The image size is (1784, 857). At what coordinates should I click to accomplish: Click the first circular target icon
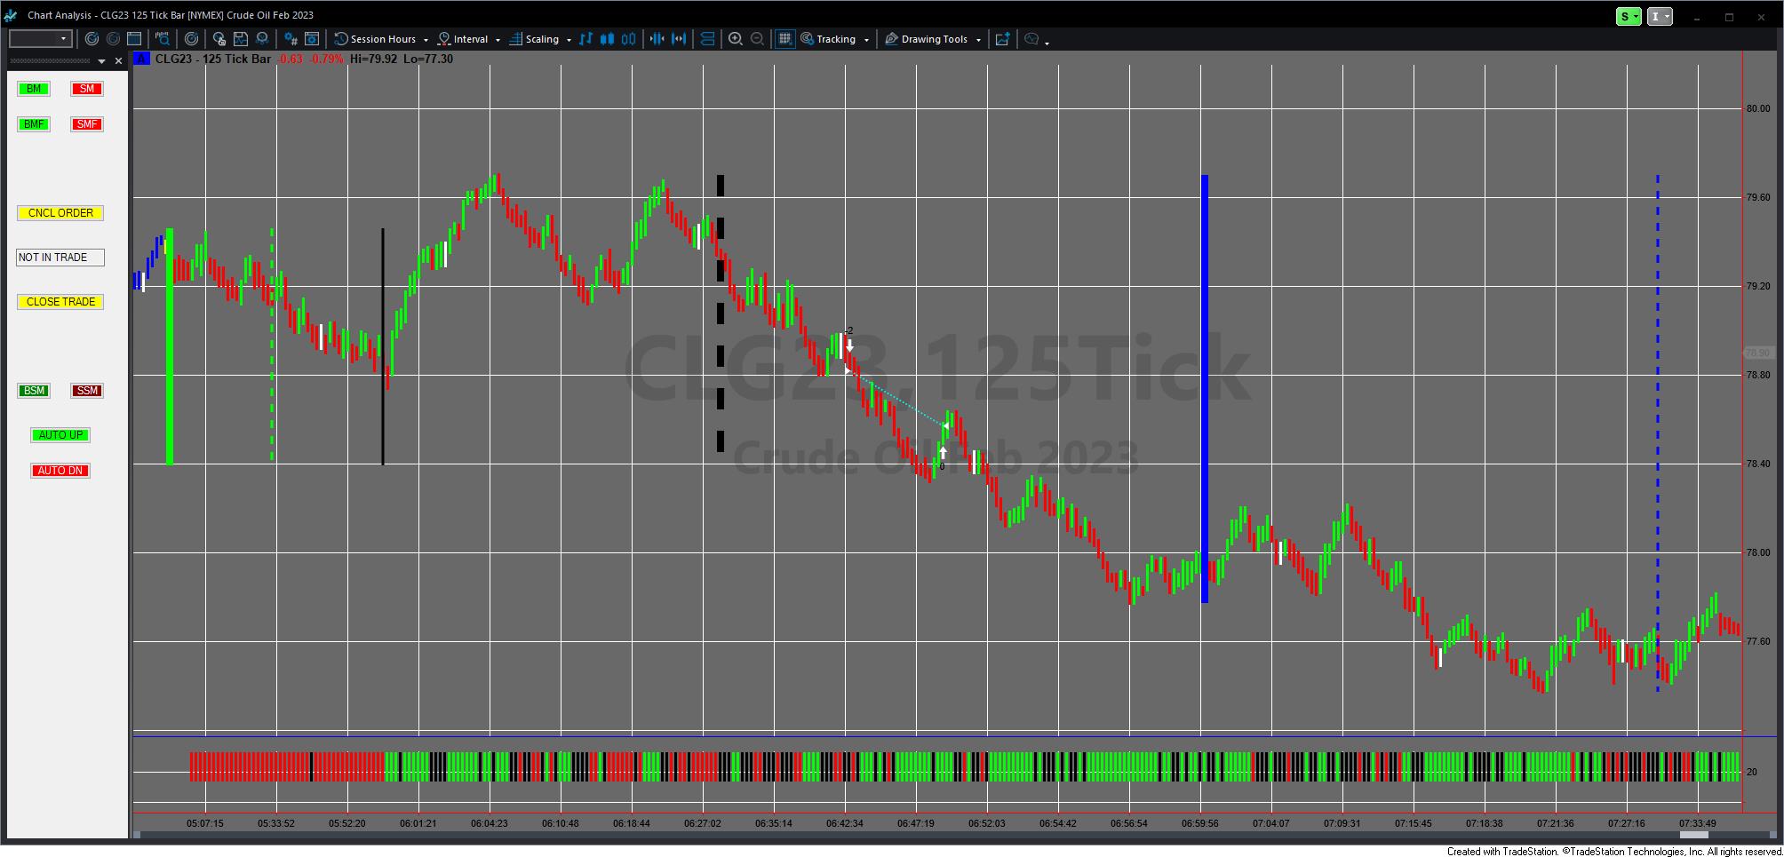pyautogui.click(x=92, y=39)
